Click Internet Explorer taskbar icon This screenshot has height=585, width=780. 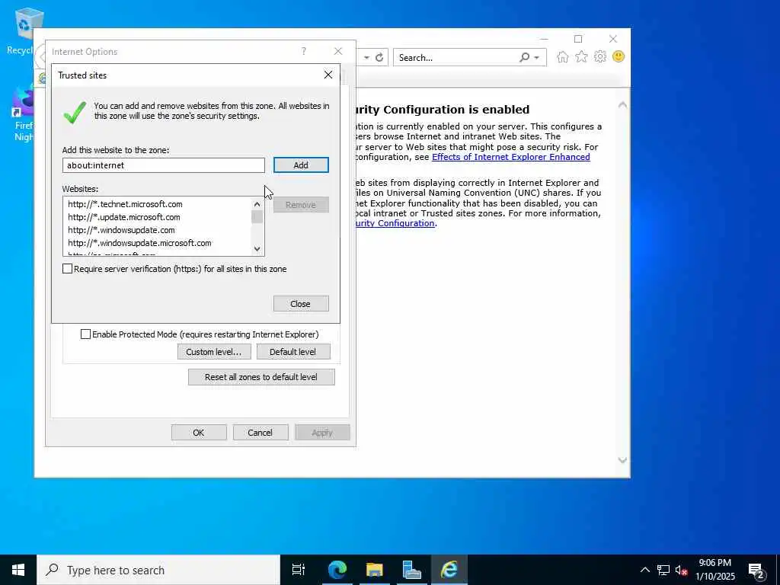click(449, 570)
